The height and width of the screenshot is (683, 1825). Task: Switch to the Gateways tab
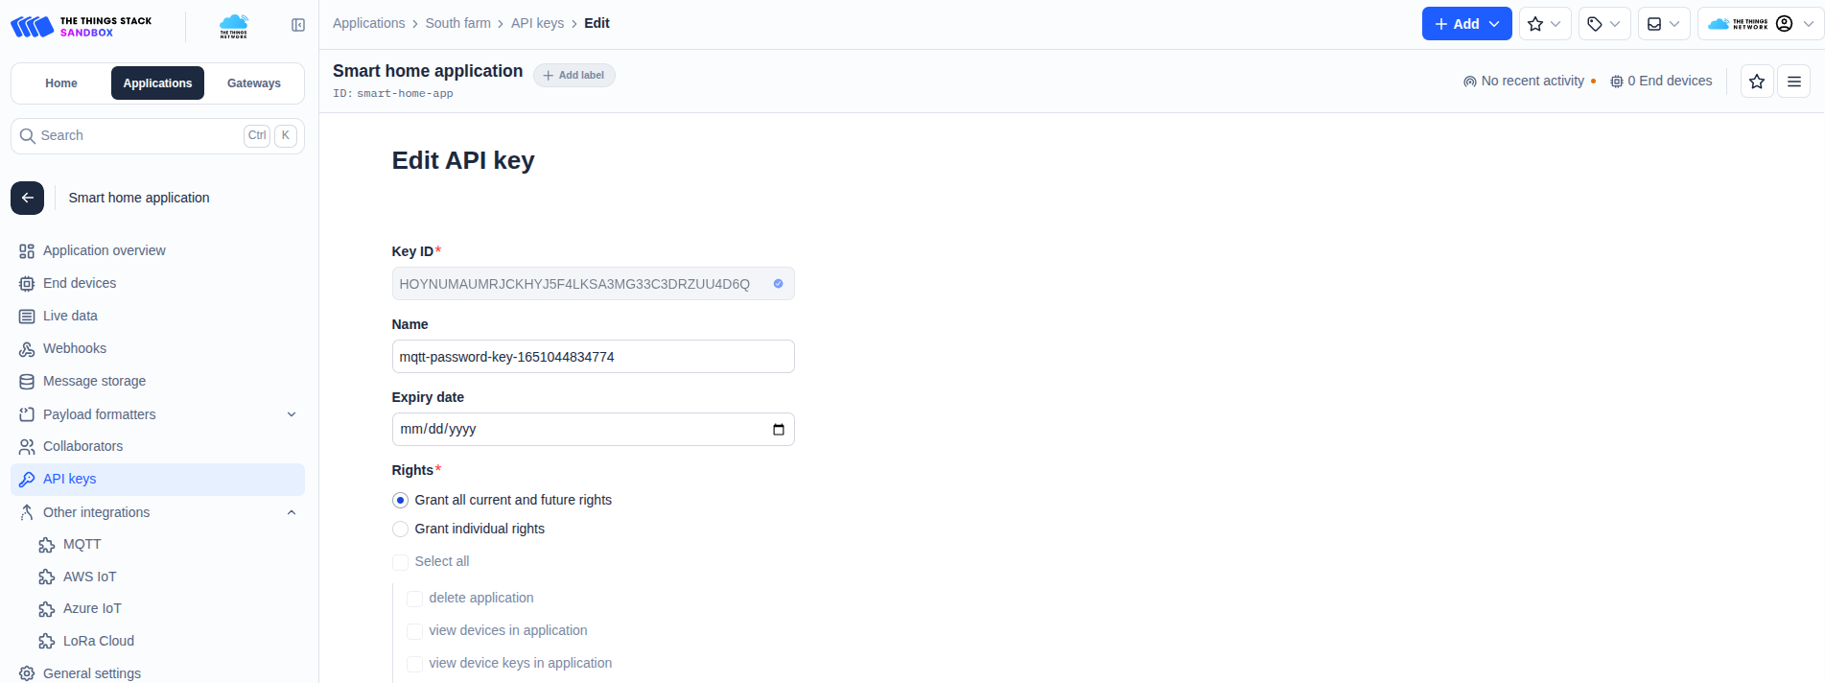click(x=254, y=83)
